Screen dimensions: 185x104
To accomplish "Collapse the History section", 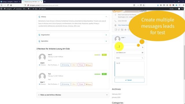I will [106, 17].
